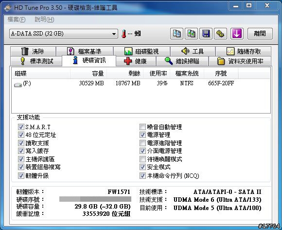Toggle the 讀取支援 checkbox
The image size is (282, 230).
21,143
